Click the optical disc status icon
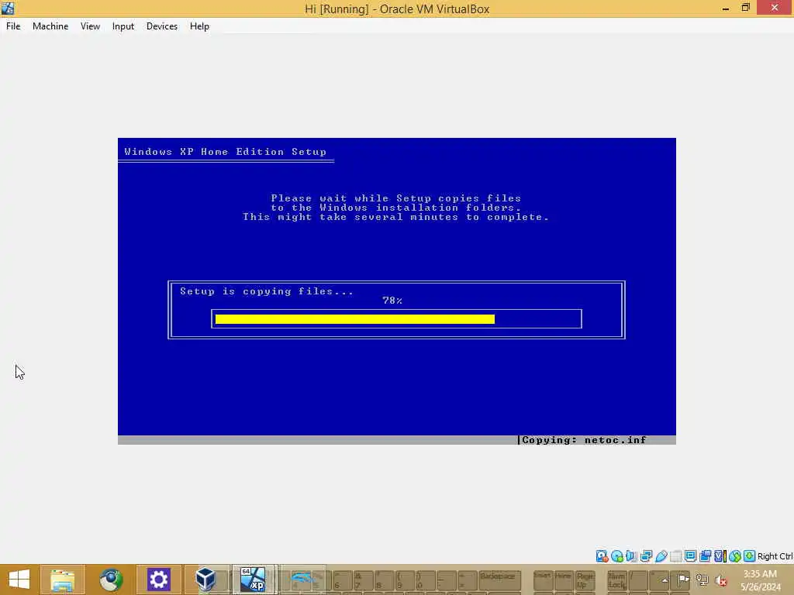 [x=616, y=556]
